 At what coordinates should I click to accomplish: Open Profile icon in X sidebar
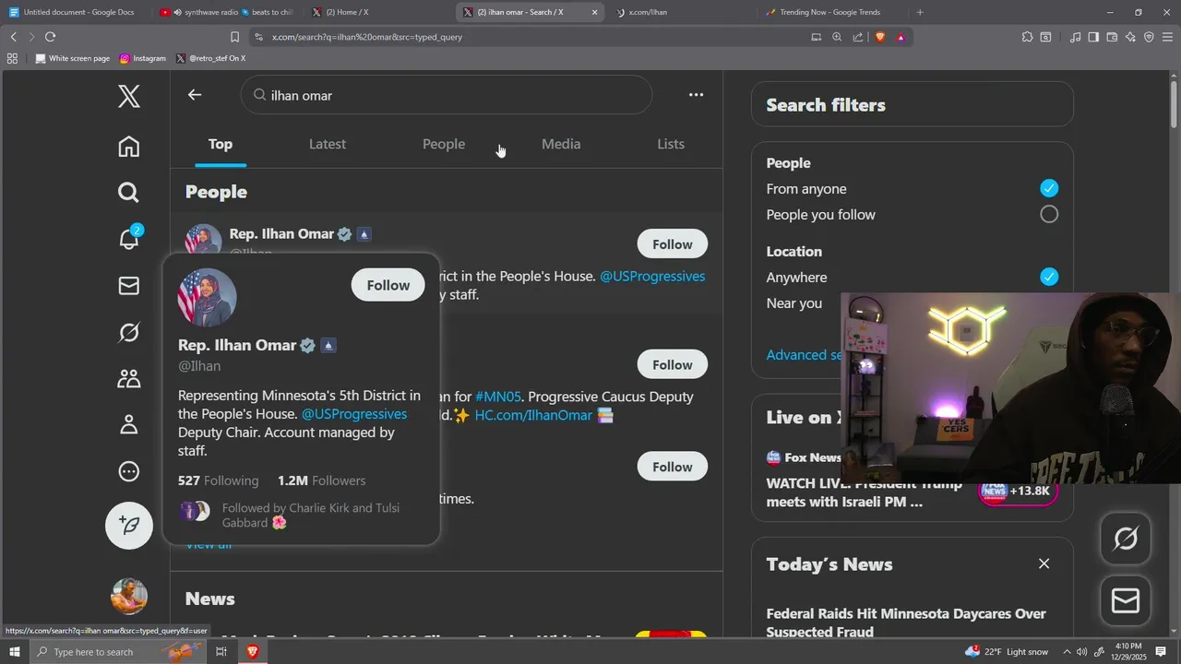pos(129,425)
